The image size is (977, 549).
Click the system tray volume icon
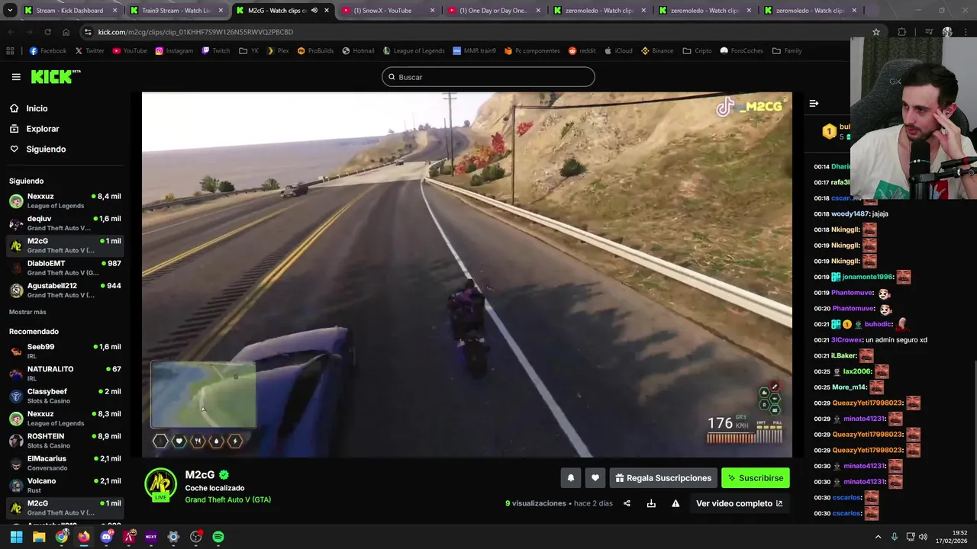[x=922, y=537]
